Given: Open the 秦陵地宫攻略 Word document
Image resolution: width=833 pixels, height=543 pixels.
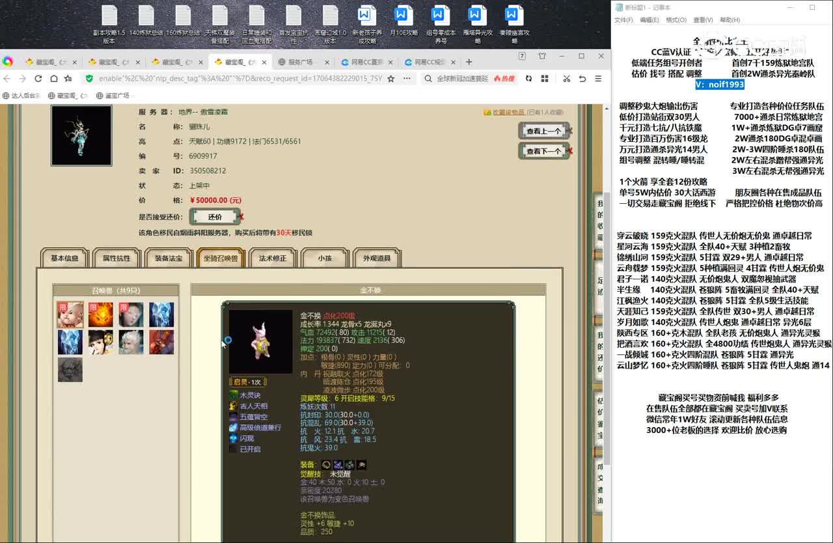Looking at the screenshot, I should [514, 25].
